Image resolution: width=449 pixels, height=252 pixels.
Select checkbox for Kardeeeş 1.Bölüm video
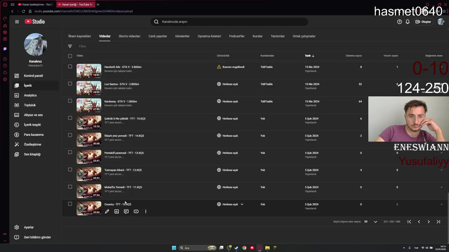70,101
